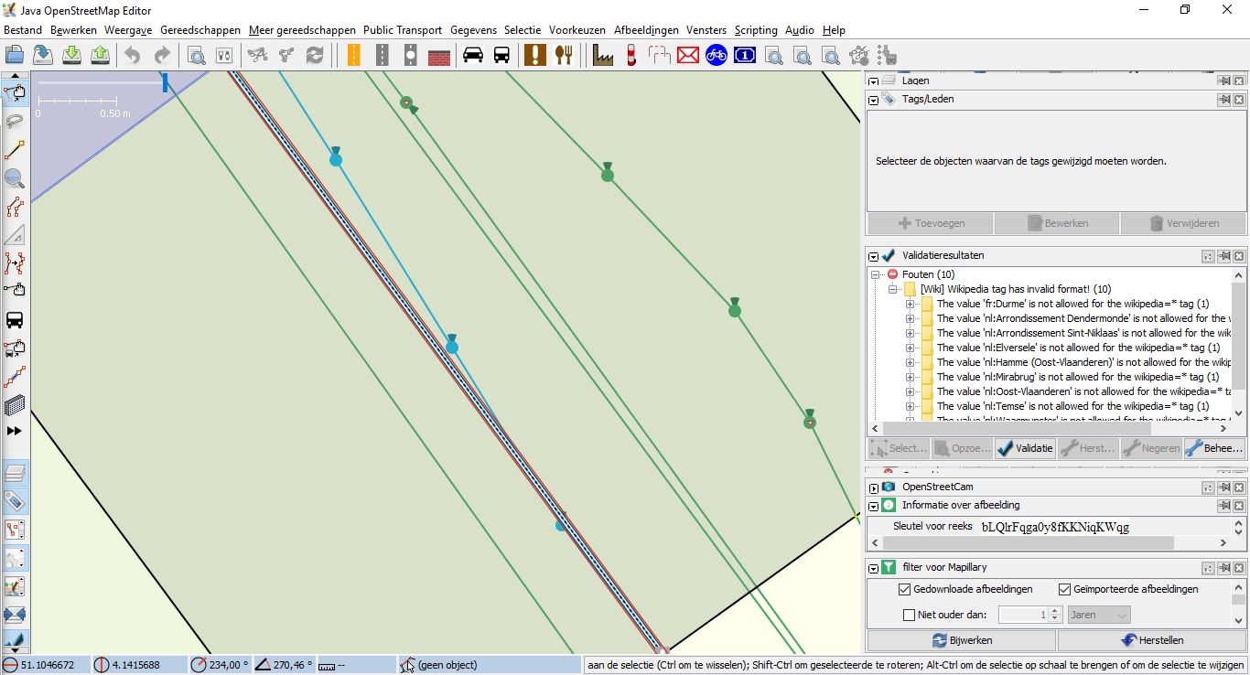1250x675 pixels.
Task: Expand the 'fr:Durme' validation tree entry
Action: click(910, 304)
